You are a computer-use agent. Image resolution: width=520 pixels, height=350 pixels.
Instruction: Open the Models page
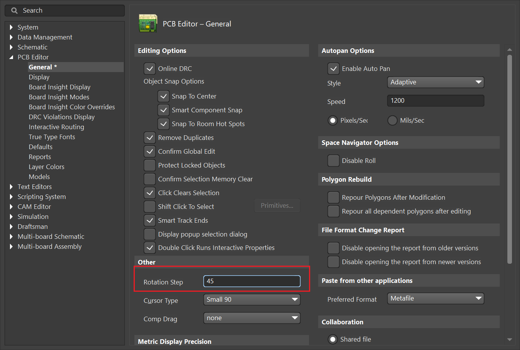39,177
